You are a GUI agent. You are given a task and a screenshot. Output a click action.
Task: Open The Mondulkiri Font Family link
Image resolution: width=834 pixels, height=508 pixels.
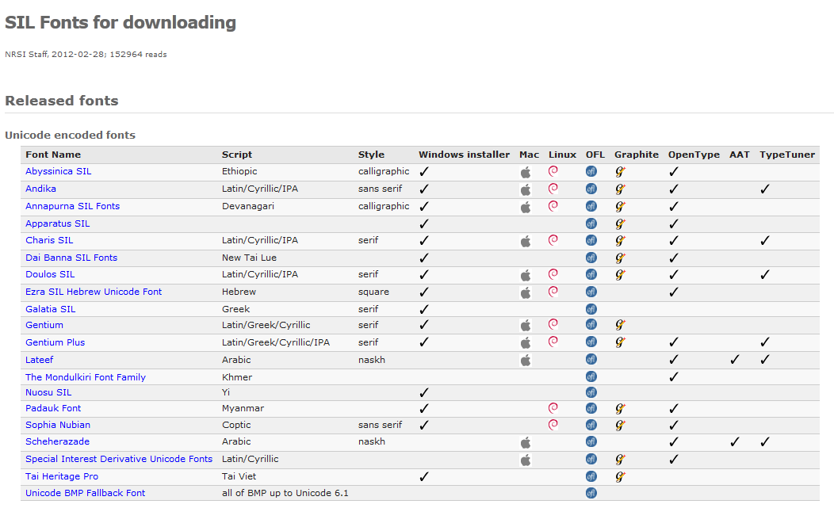(x=86, y=377)
